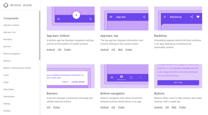Open Web link under Buttons card

(174, 107)
